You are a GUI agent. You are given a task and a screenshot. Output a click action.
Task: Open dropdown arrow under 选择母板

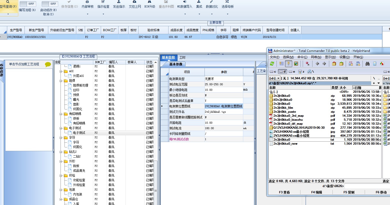(227, 14)
